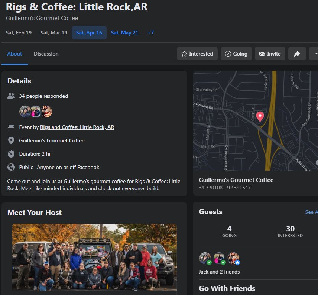Click the 34 people responded text
The image size is (318, 295).
click(x=43, y=96)
